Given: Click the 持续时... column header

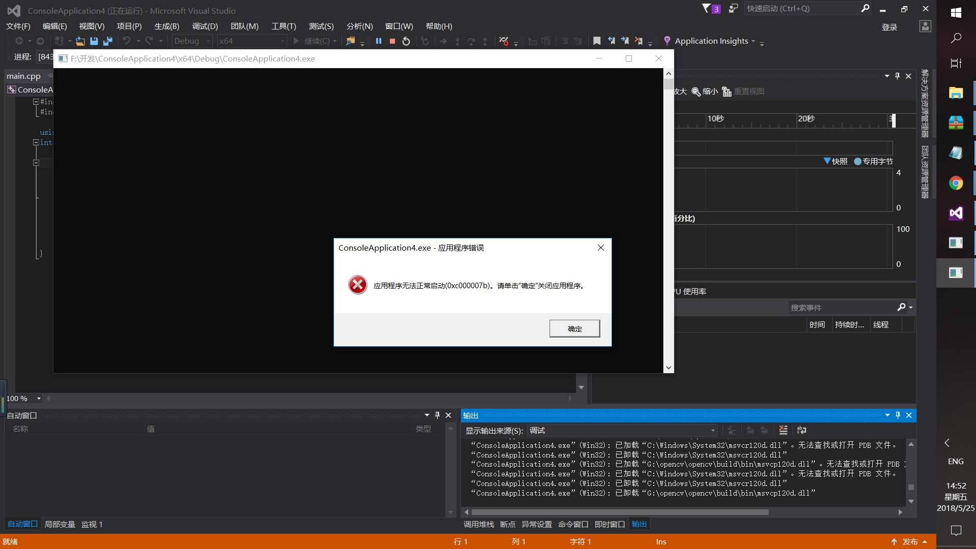Looking at the screenshot, I should click(x=849, y=325).
